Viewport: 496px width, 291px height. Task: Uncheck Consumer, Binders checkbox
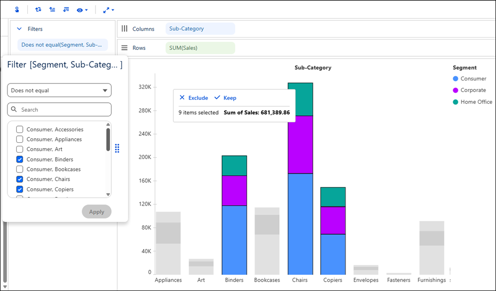(20, 159)
